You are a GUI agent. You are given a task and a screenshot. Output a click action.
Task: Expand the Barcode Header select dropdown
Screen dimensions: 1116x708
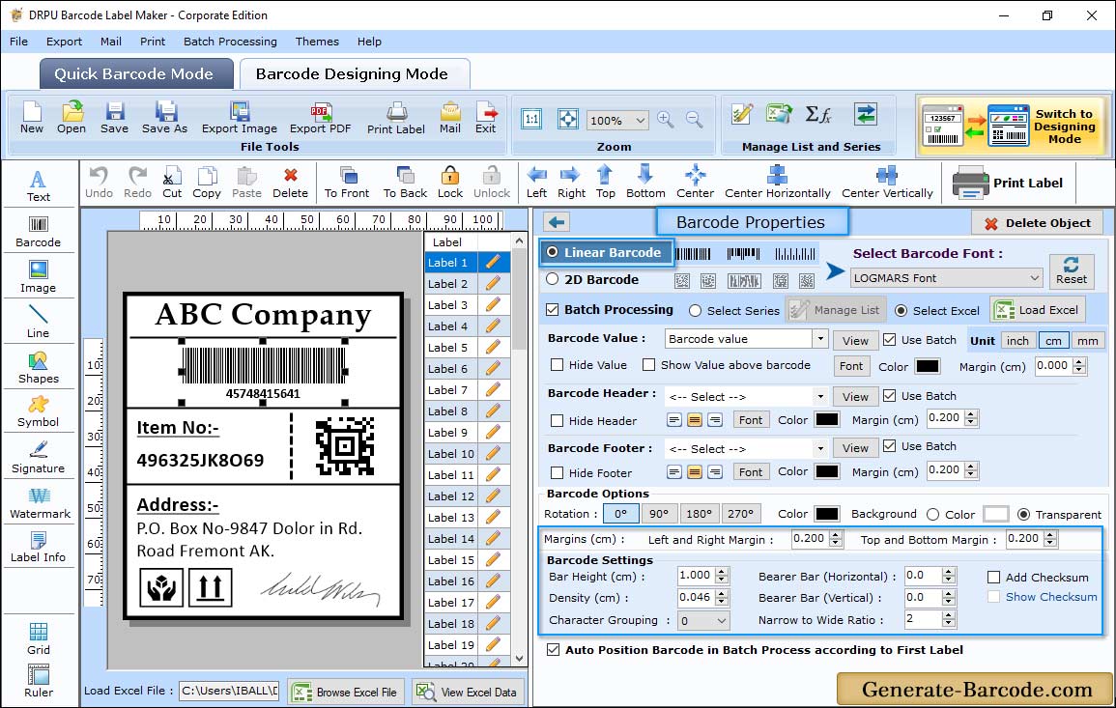coord(820,396)
